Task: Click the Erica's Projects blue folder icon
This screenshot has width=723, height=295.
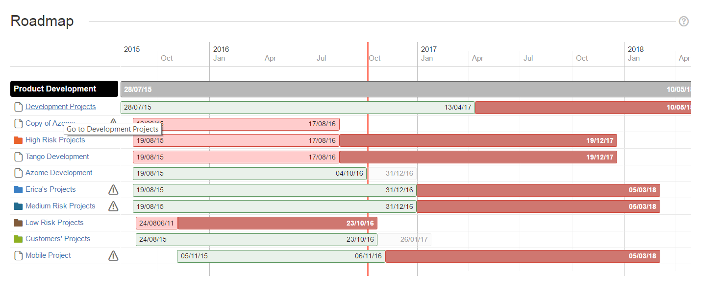Action: (x=18, y=190)
